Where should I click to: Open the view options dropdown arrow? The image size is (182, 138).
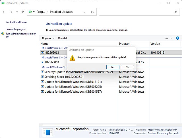pos(171,38)
